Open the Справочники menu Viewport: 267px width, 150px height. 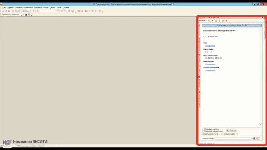tap(28, 7)
